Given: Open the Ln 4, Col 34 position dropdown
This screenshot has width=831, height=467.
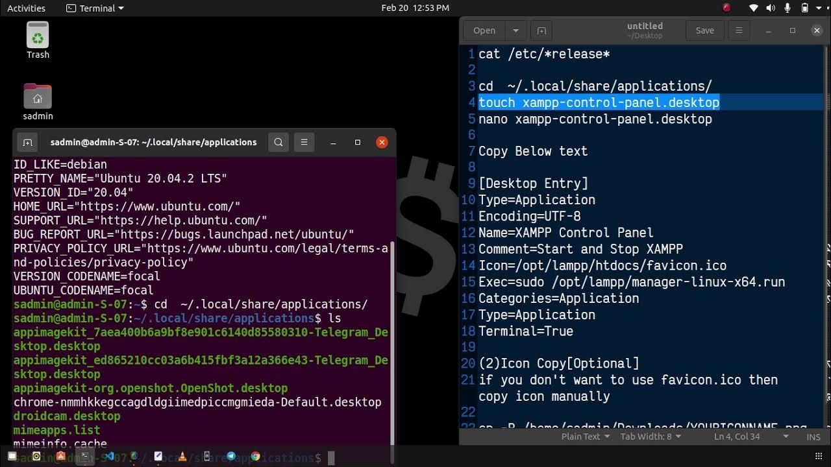Looking at the screenshot, I should click(x=751, y=437).
